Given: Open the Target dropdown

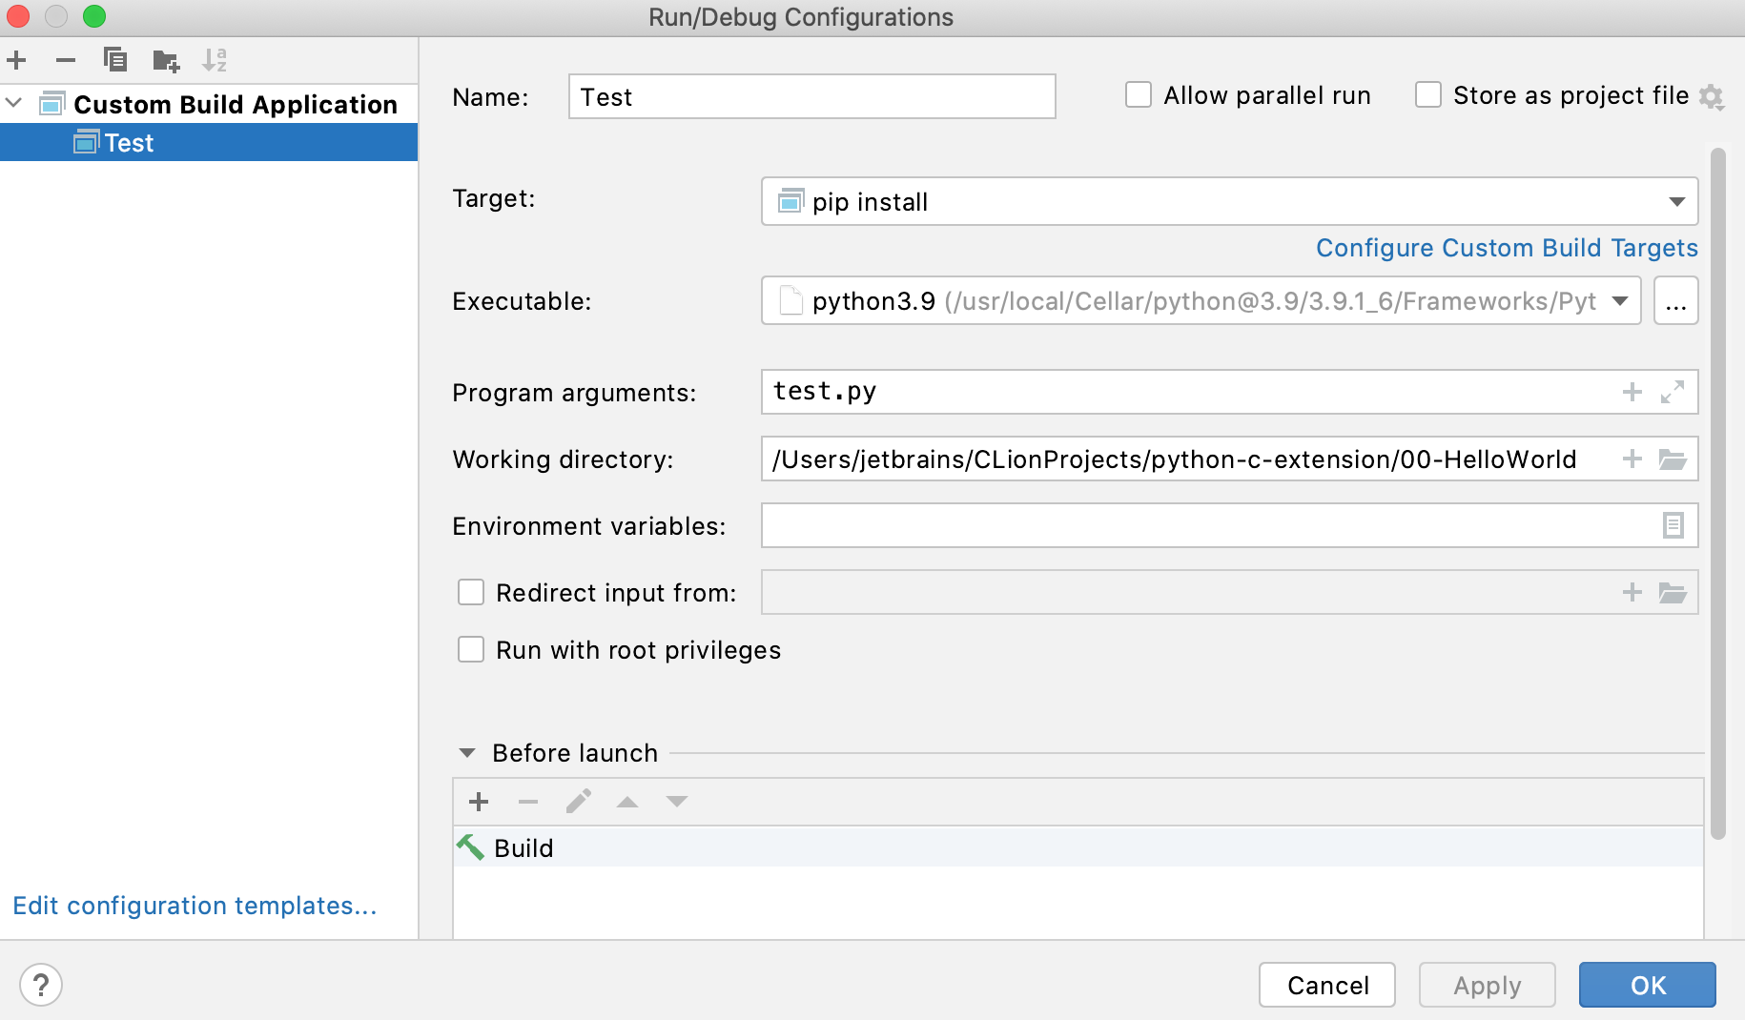Looking at the screenshot, I should tap(1675, 201).
